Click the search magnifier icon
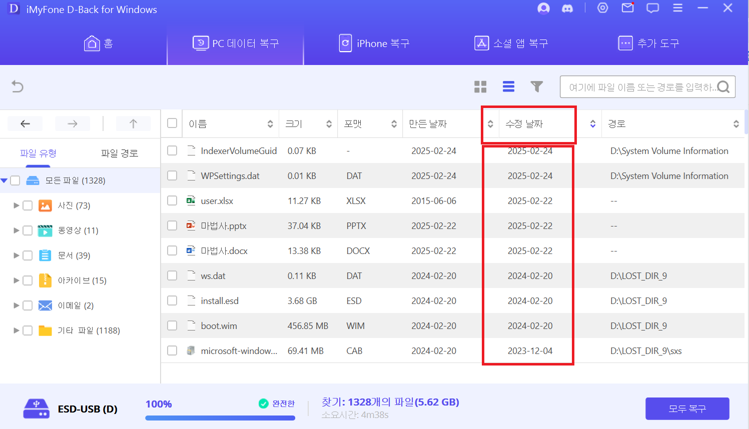This screenshot has height=429, width=749. (723, 87)
